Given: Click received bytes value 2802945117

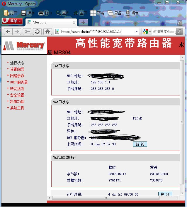Looking at the screenshot, I should tap(117, 174).
